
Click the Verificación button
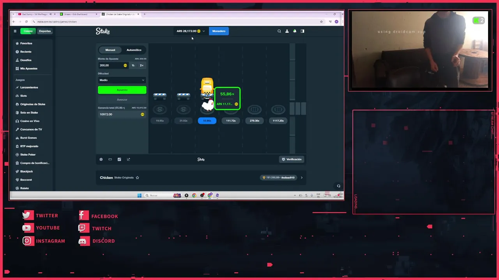[292, 159]
